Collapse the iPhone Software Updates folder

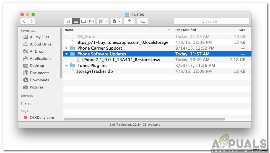pyautogui.click(x=66, y=54)
